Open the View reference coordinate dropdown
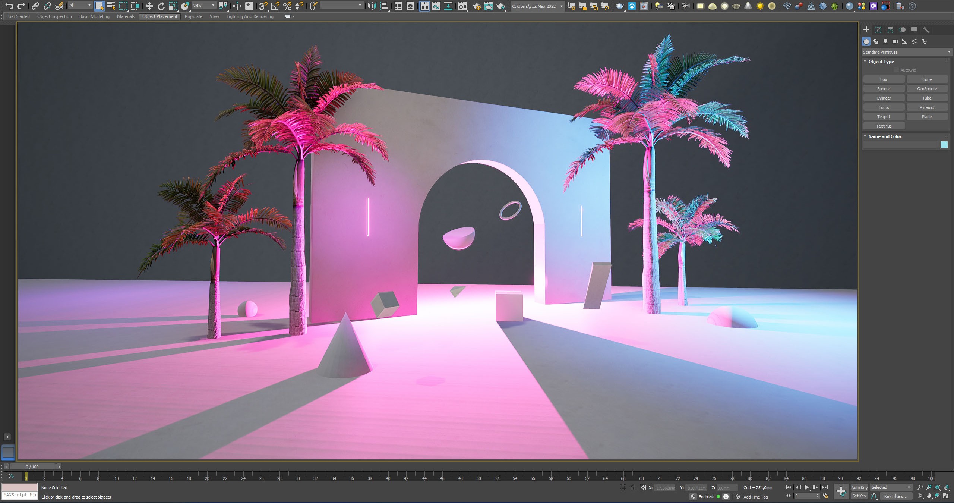 pos(203,5)
